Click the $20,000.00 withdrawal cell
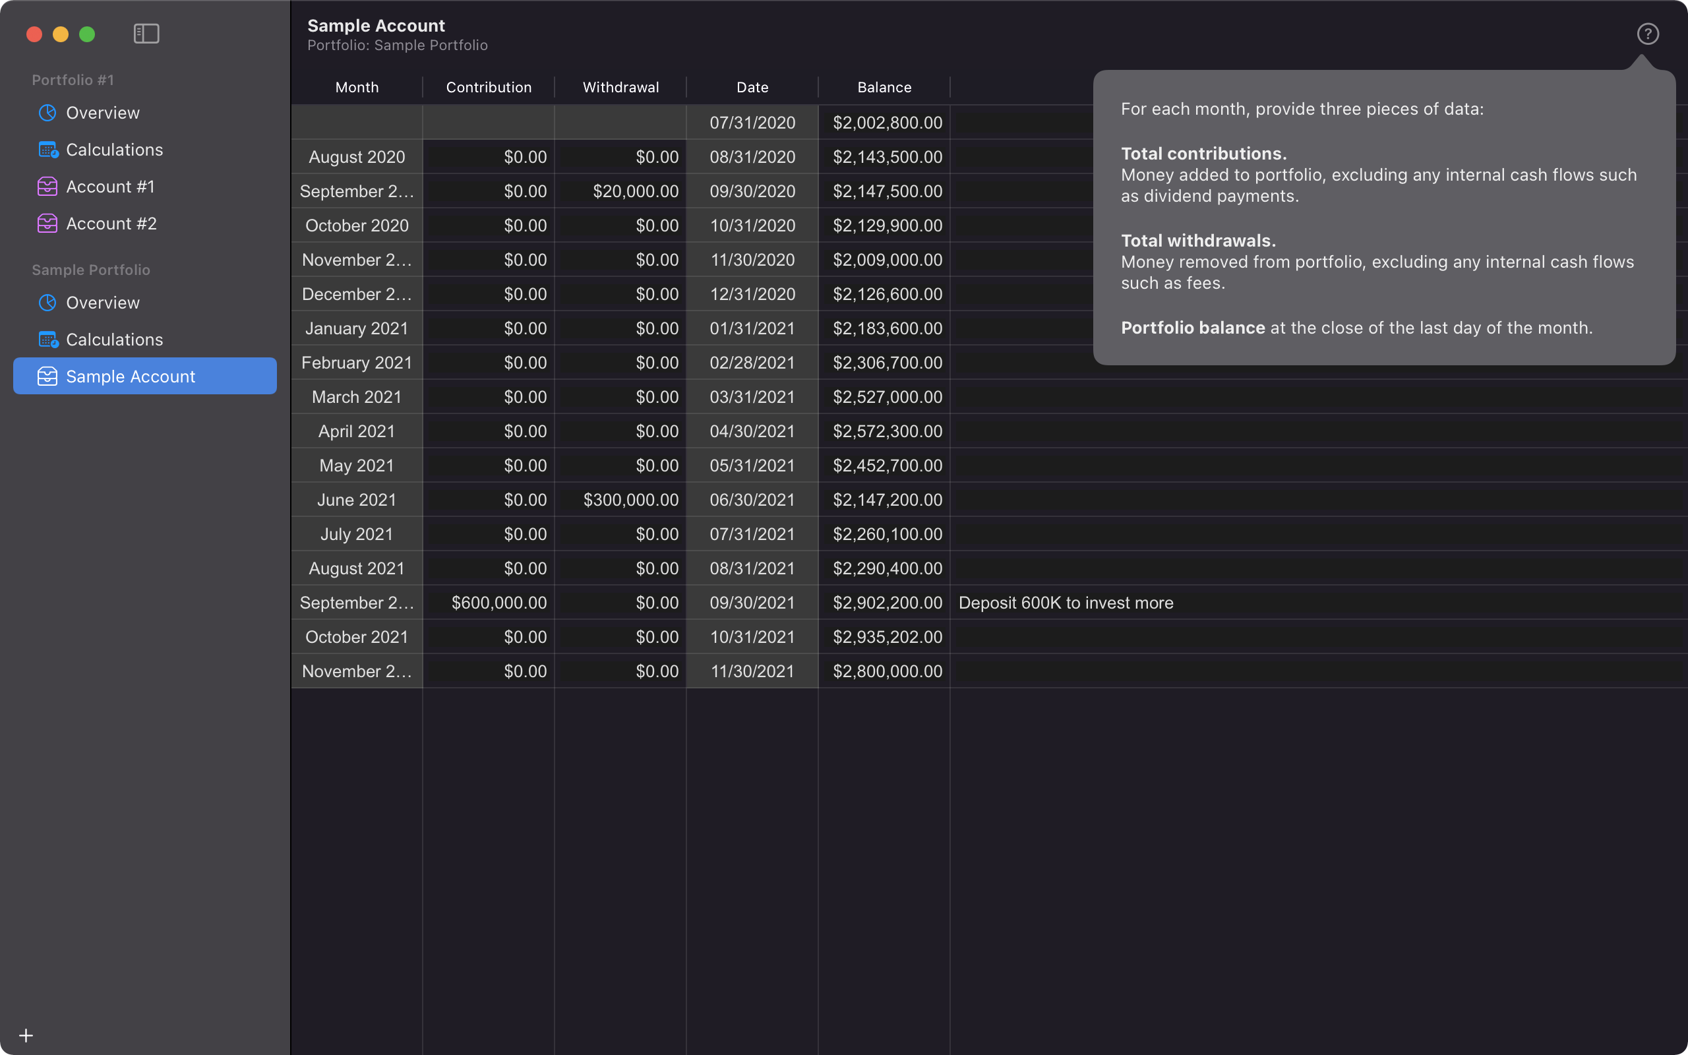 pos(635,191)
